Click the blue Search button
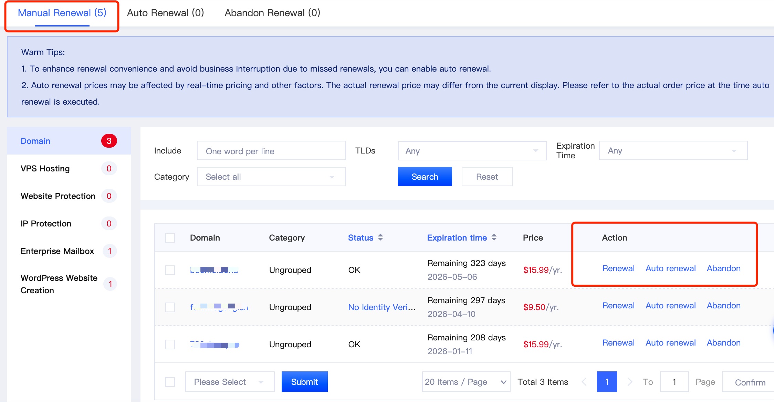Screen dimensions: 774x402 [425, 177]
